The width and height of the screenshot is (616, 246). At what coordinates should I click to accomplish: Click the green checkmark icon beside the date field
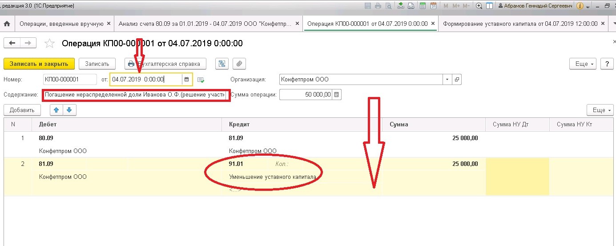point(201,80)
